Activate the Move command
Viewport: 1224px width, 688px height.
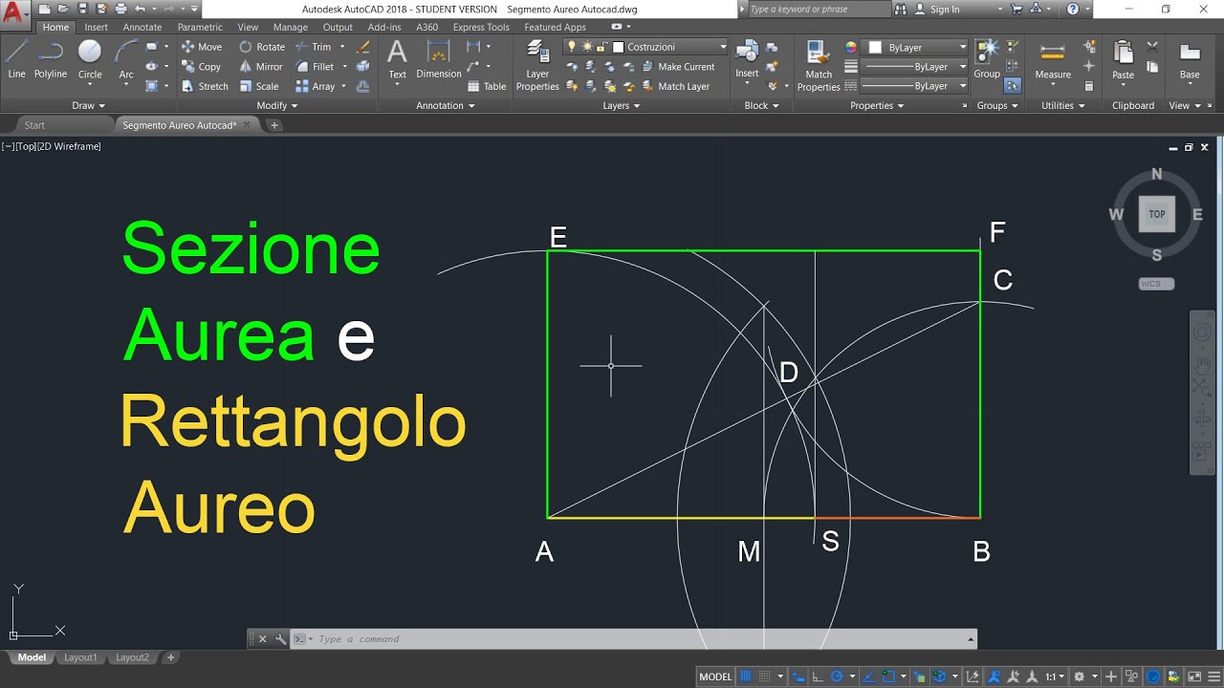[x=202, y=47]
